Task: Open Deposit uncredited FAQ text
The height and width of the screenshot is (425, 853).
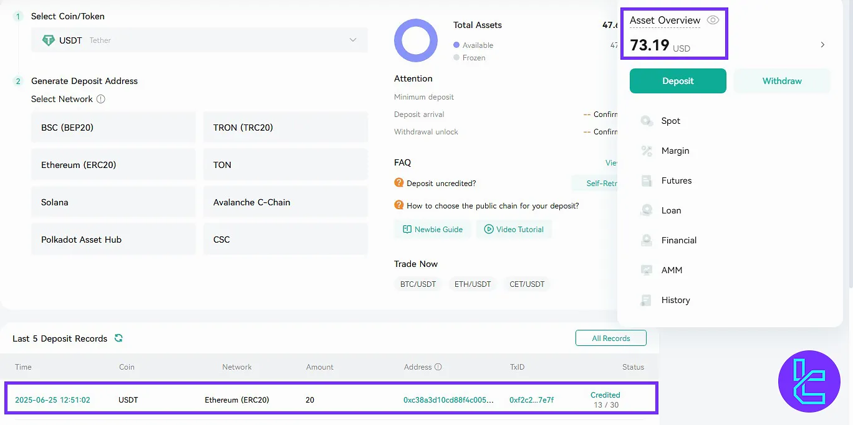Action: pyautogui.click(x=441, y=184)
